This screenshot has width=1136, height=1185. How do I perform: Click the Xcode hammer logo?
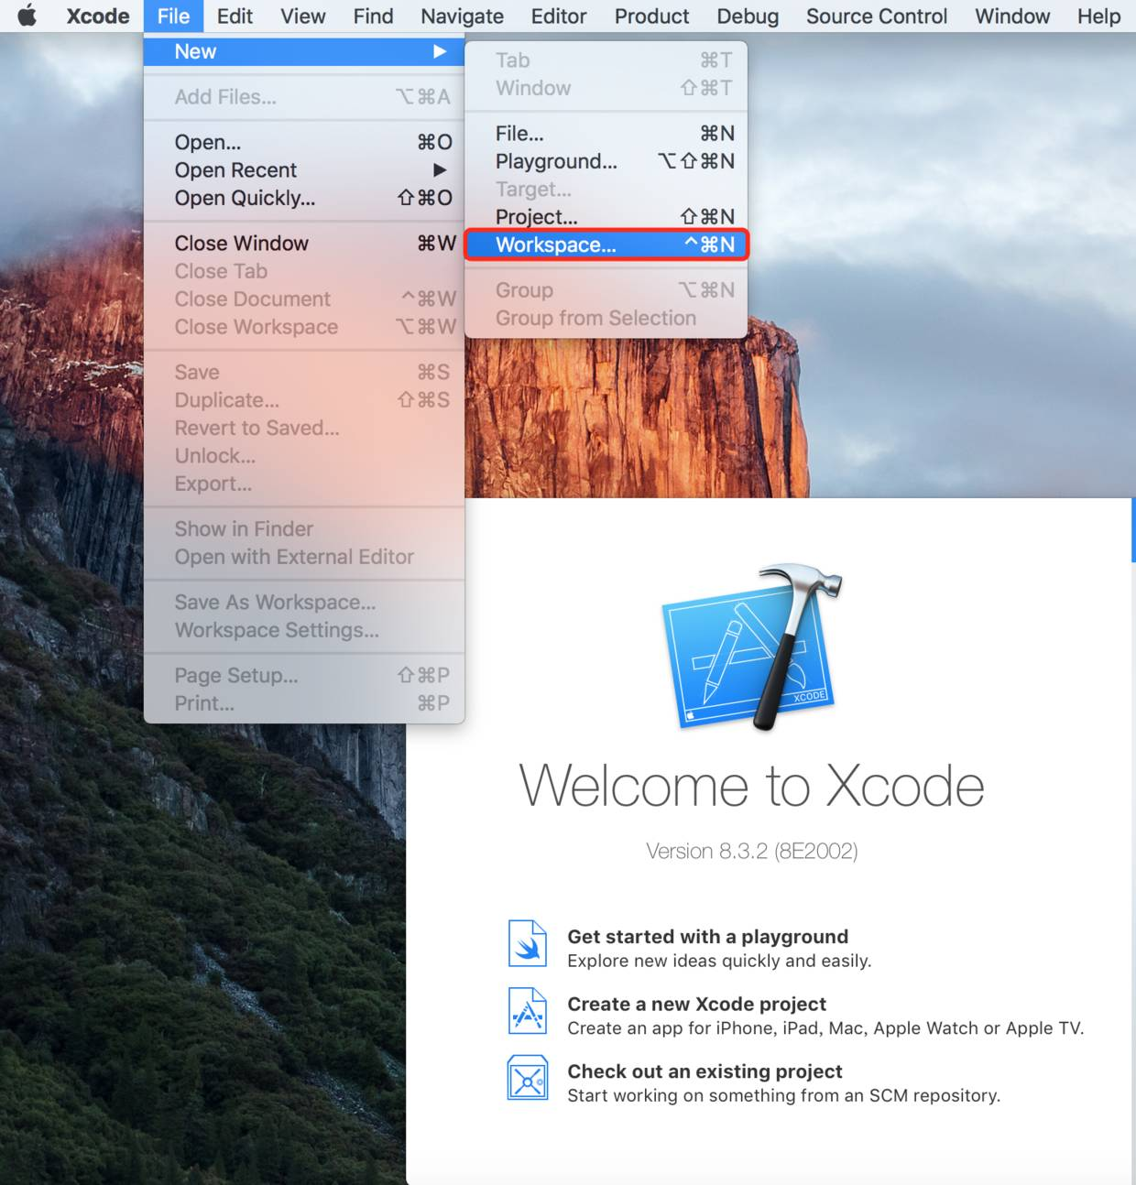pyautogui.click(x=752, y=647)
